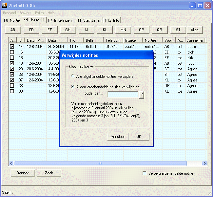The image size is (213, 197).
Task: Click the ST filter button
Action: (178, 30)
